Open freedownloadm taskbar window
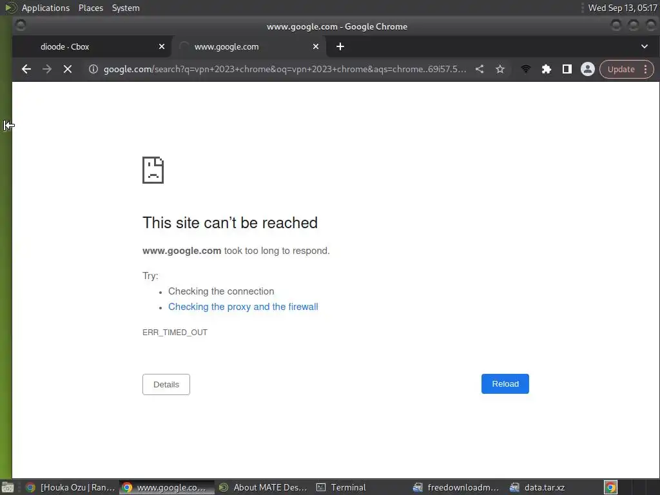Image resolution: width=660 pixels, height=495 pixels. 457,487
